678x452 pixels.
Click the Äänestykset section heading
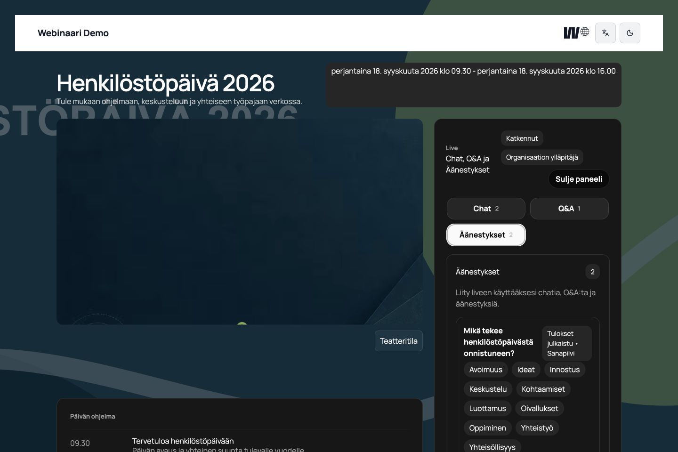click(x=477, y=272)
